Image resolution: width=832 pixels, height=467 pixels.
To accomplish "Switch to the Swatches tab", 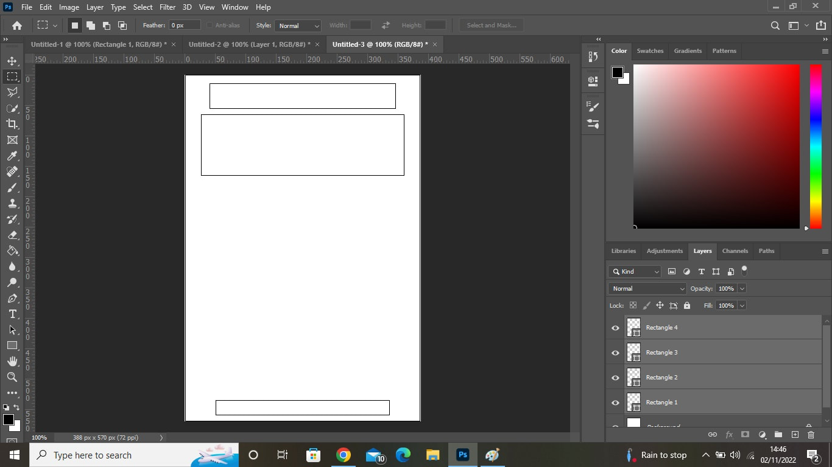I will click(x=650, y=51).
